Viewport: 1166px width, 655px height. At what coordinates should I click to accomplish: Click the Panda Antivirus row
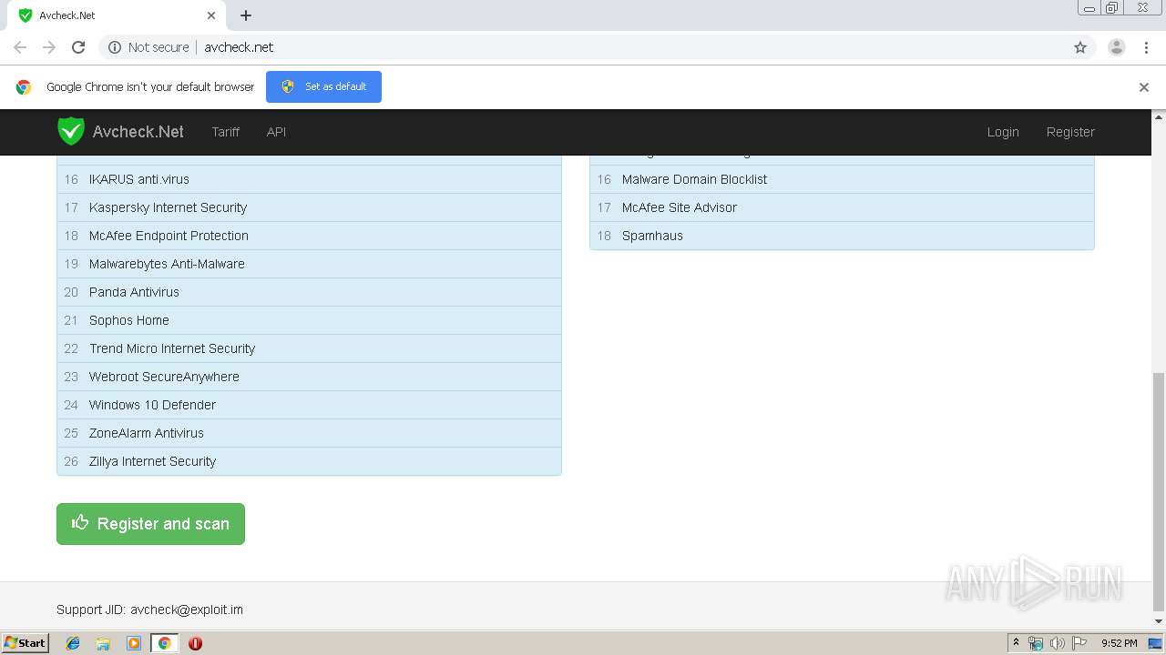tap(309, 292)
